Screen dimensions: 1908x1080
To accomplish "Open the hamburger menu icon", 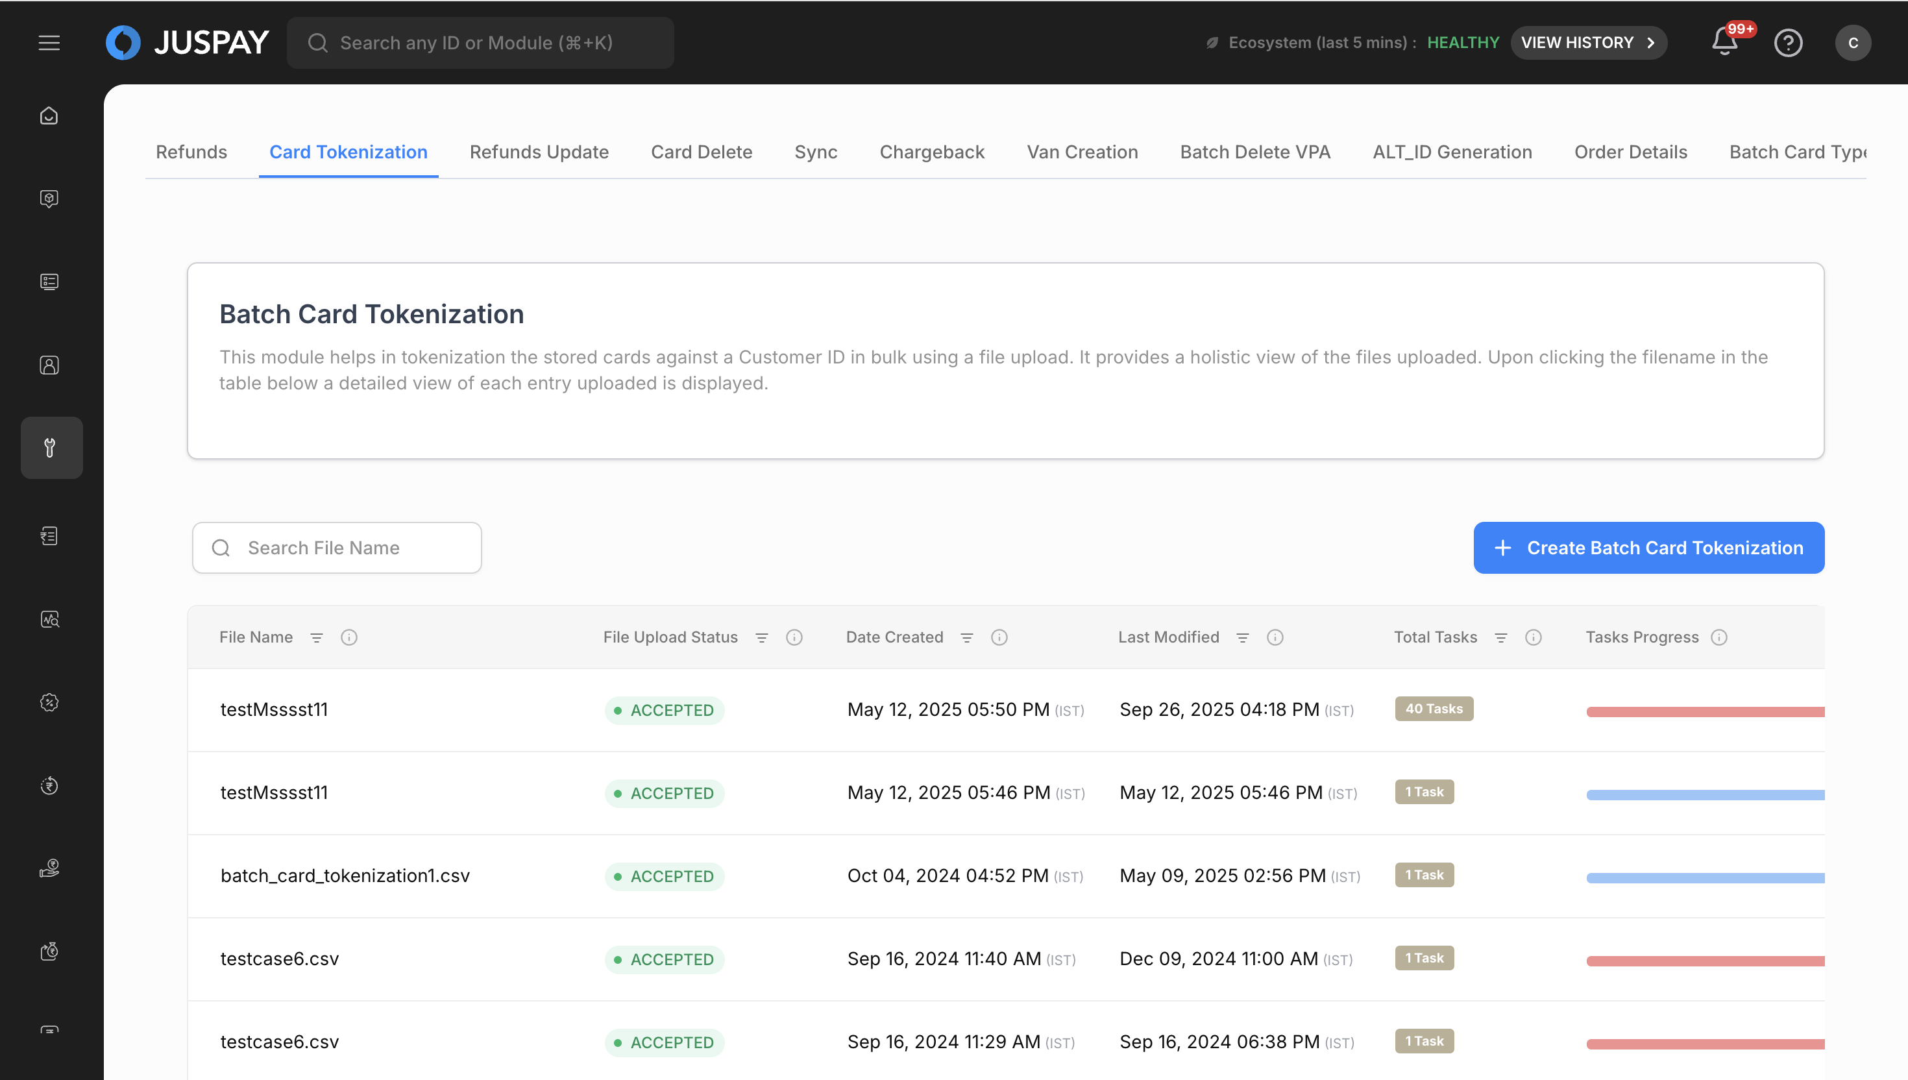I will (49, 42).
